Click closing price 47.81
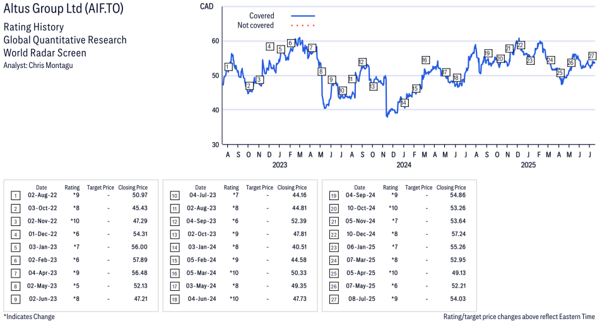Viewport: 602px width, 321px height. [x=300, y=234]
